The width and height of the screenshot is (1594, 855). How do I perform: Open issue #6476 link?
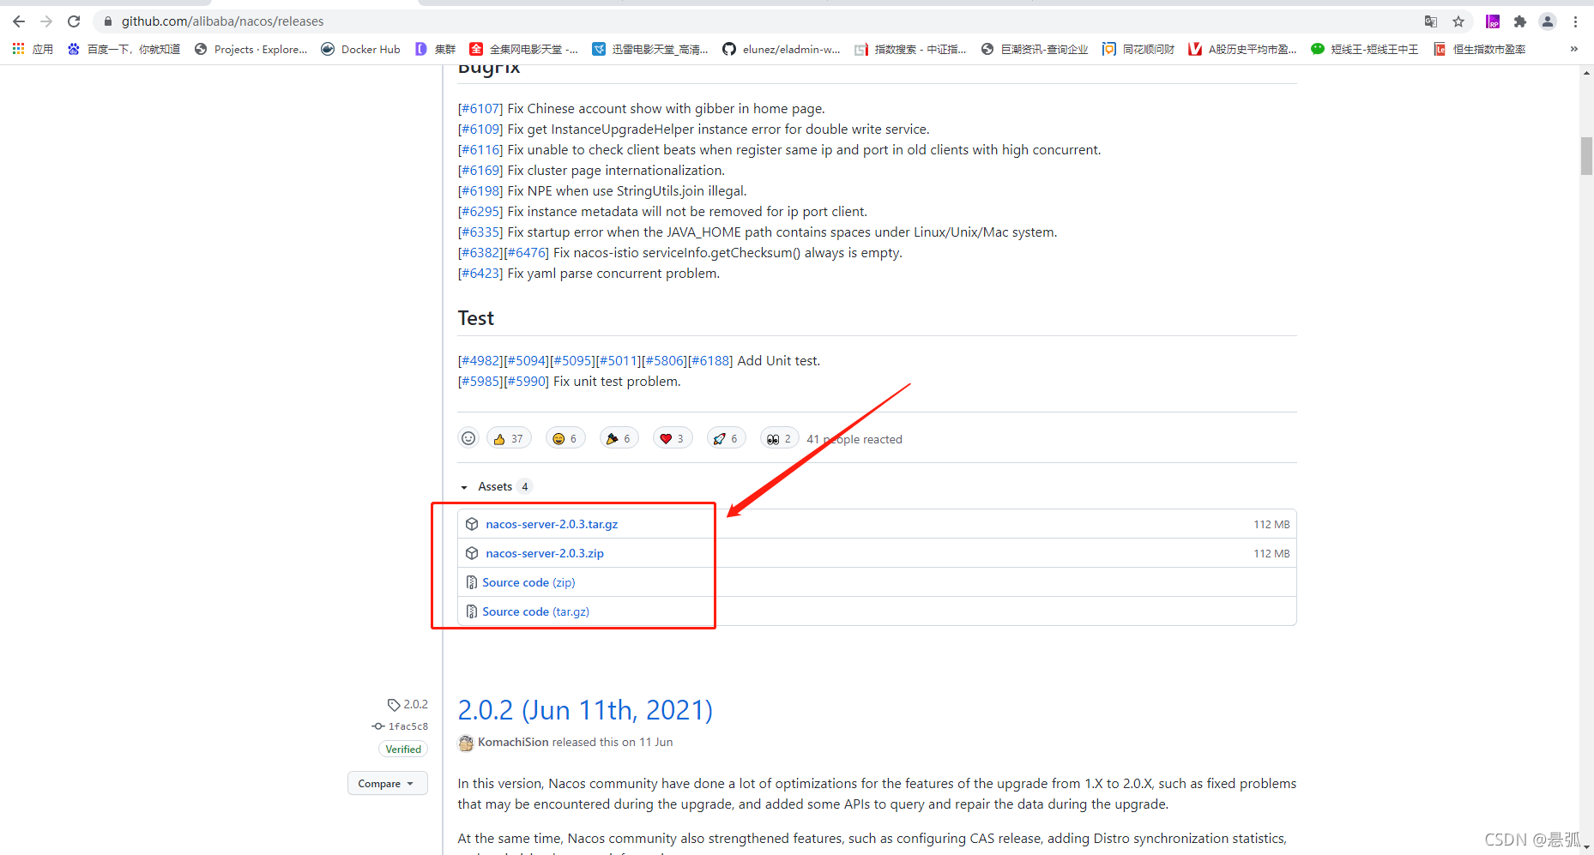[x=527, y=253]
